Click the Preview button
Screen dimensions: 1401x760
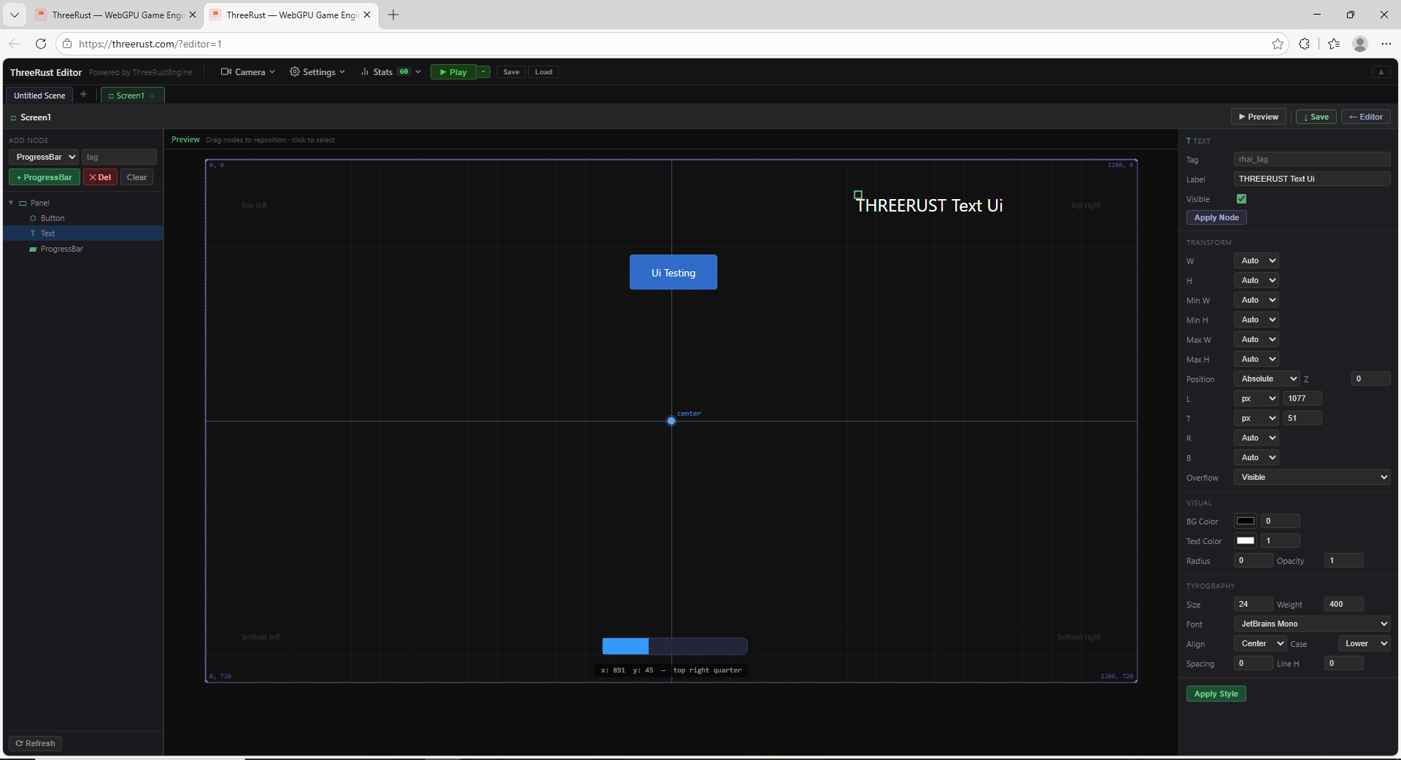click(1259, 117)
